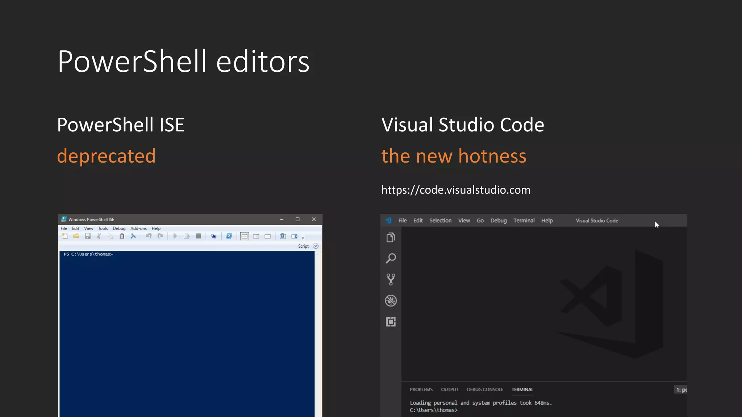Open the View menu in Visual Studio Code
742x417 pixels.
(464, 220)
